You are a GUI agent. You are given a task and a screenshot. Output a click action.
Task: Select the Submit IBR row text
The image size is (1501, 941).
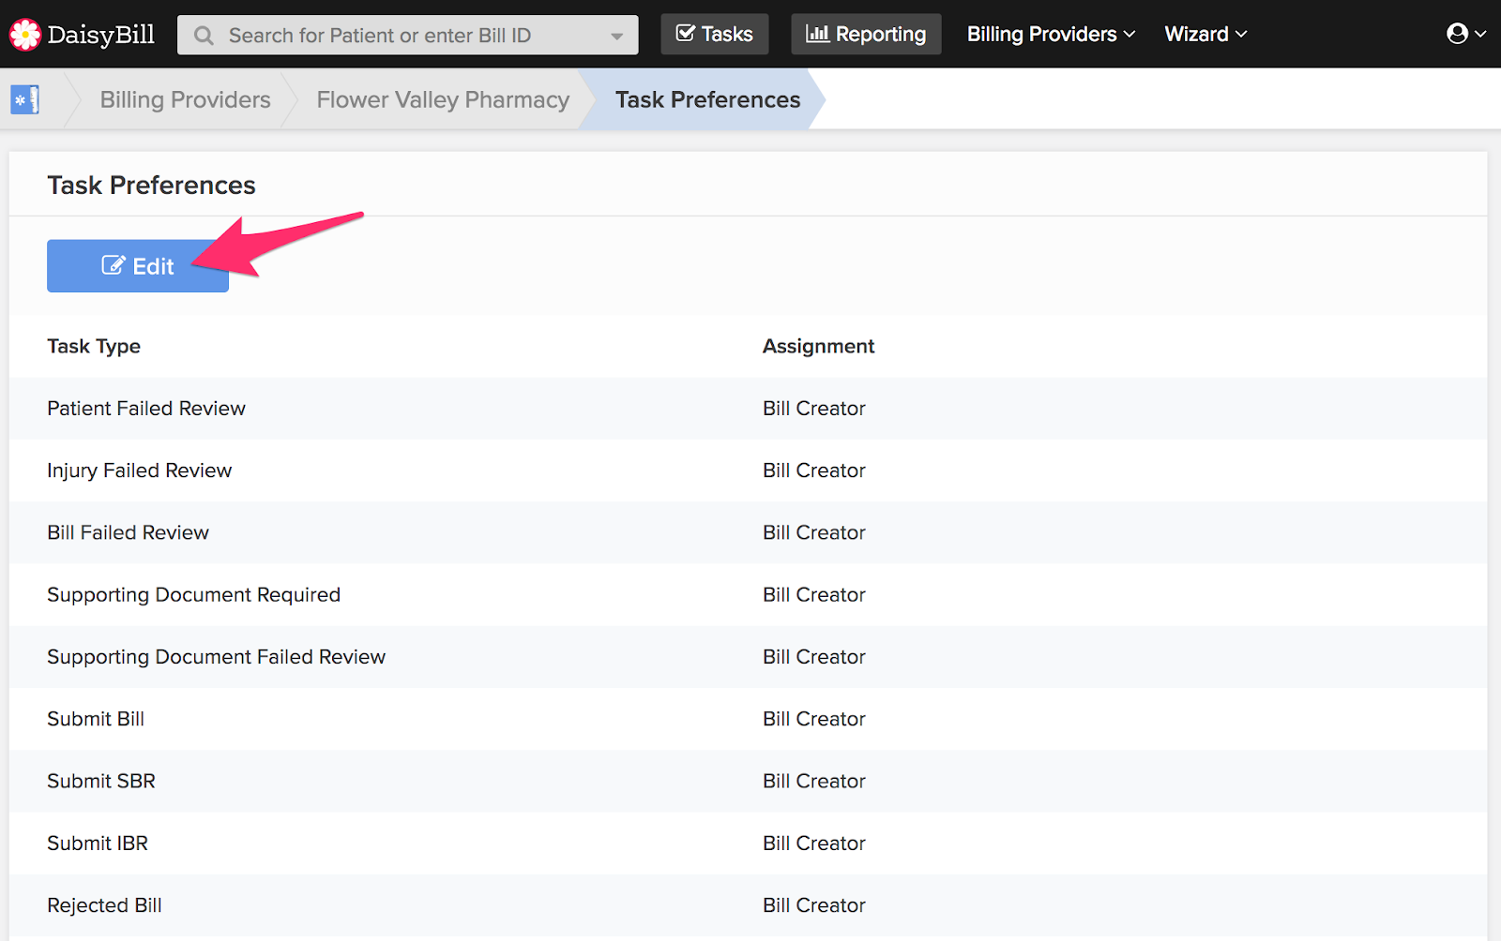coord(98,844)
